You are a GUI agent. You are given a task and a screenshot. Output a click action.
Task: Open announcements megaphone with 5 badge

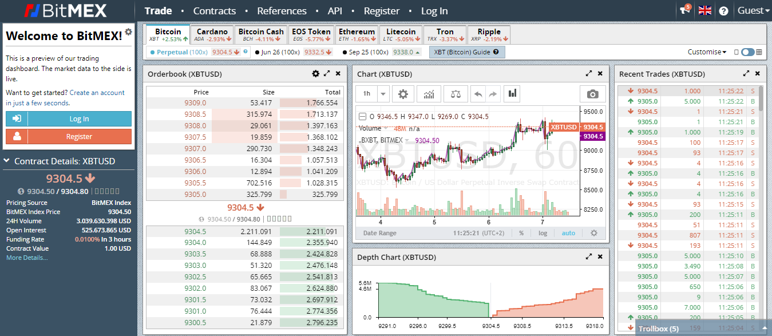coord(684,10)
